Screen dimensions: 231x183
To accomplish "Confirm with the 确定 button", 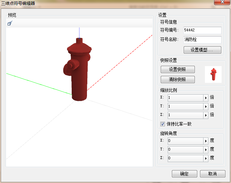I will pos(184,174).
